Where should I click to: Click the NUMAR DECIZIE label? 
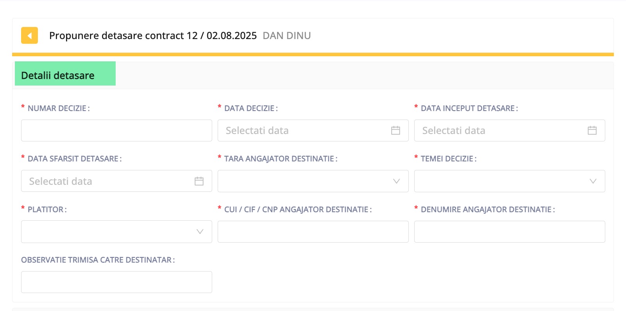tap(59, 108)
